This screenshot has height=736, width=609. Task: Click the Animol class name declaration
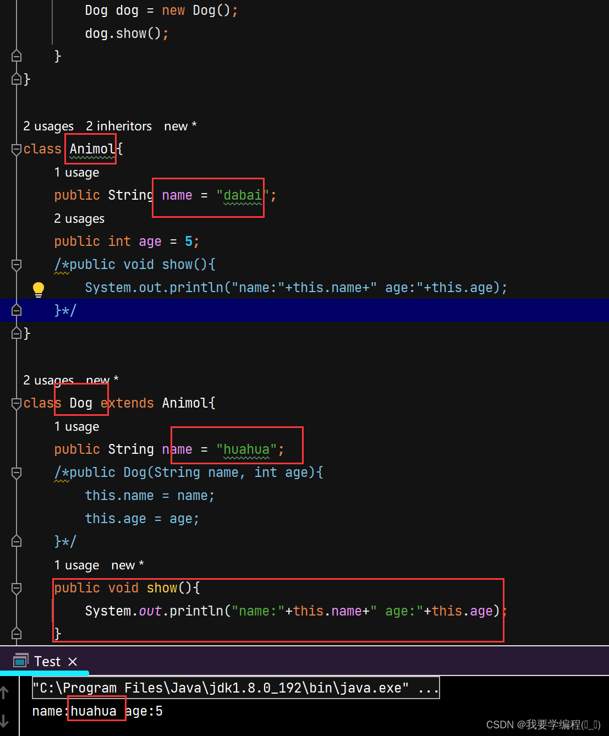point(92,149)
